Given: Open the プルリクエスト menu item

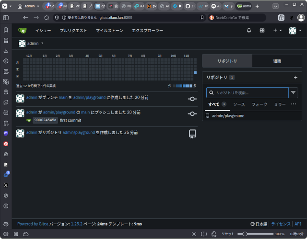Looking at the screenshot, I should (x=73, y=31).
